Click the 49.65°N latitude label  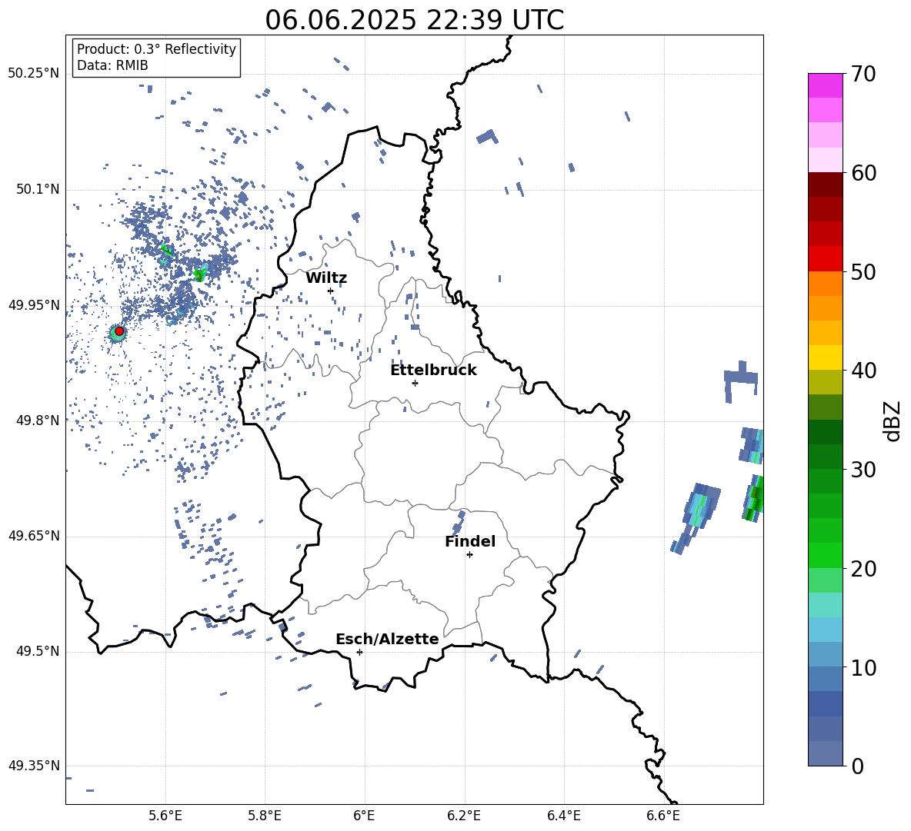(34, 535)
